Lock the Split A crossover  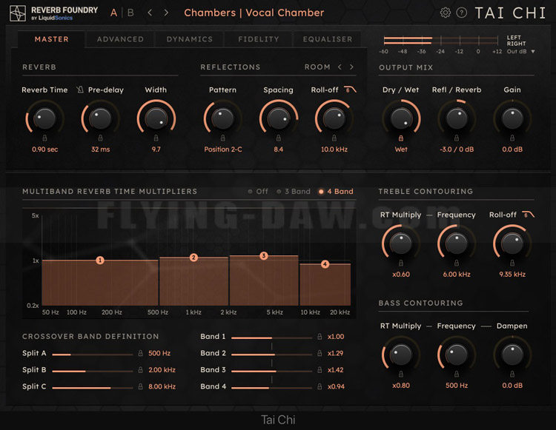[140, 353]
